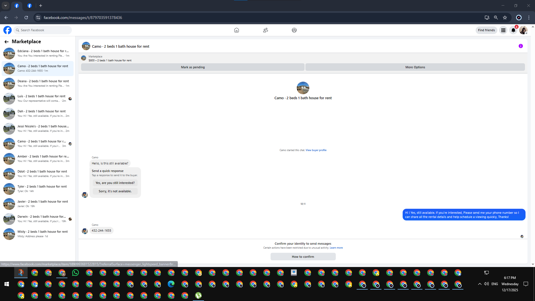
Task: Switch to the Luis conversation
Action: (38, 98)
